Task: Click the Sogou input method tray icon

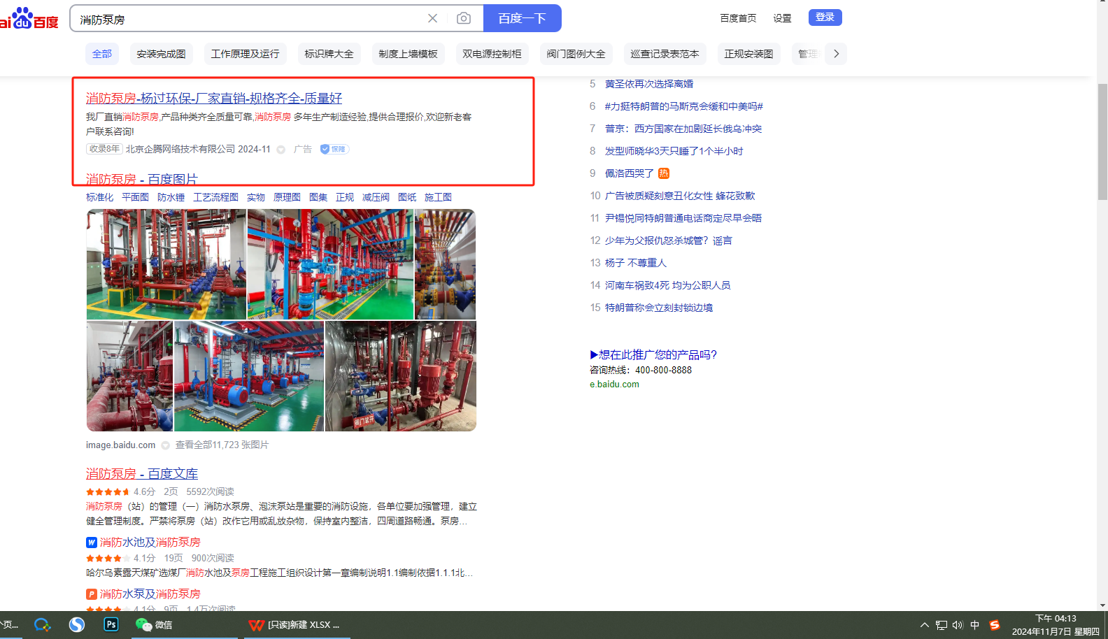Action: pos(995,625)
